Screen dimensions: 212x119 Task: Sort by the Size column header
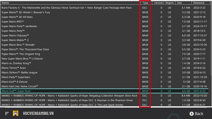183,3
